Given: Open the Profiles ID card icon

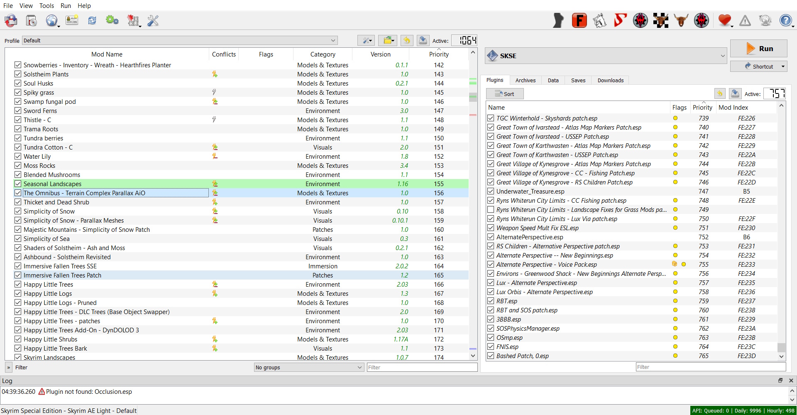Looking at the screenshot, I should [x=72, y=20].
